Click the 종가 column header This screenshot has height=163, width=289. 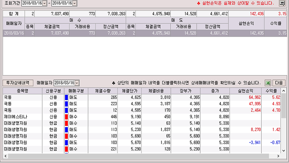215,91
